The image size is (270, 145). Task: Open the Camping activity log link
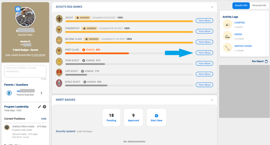coord(239,23)
